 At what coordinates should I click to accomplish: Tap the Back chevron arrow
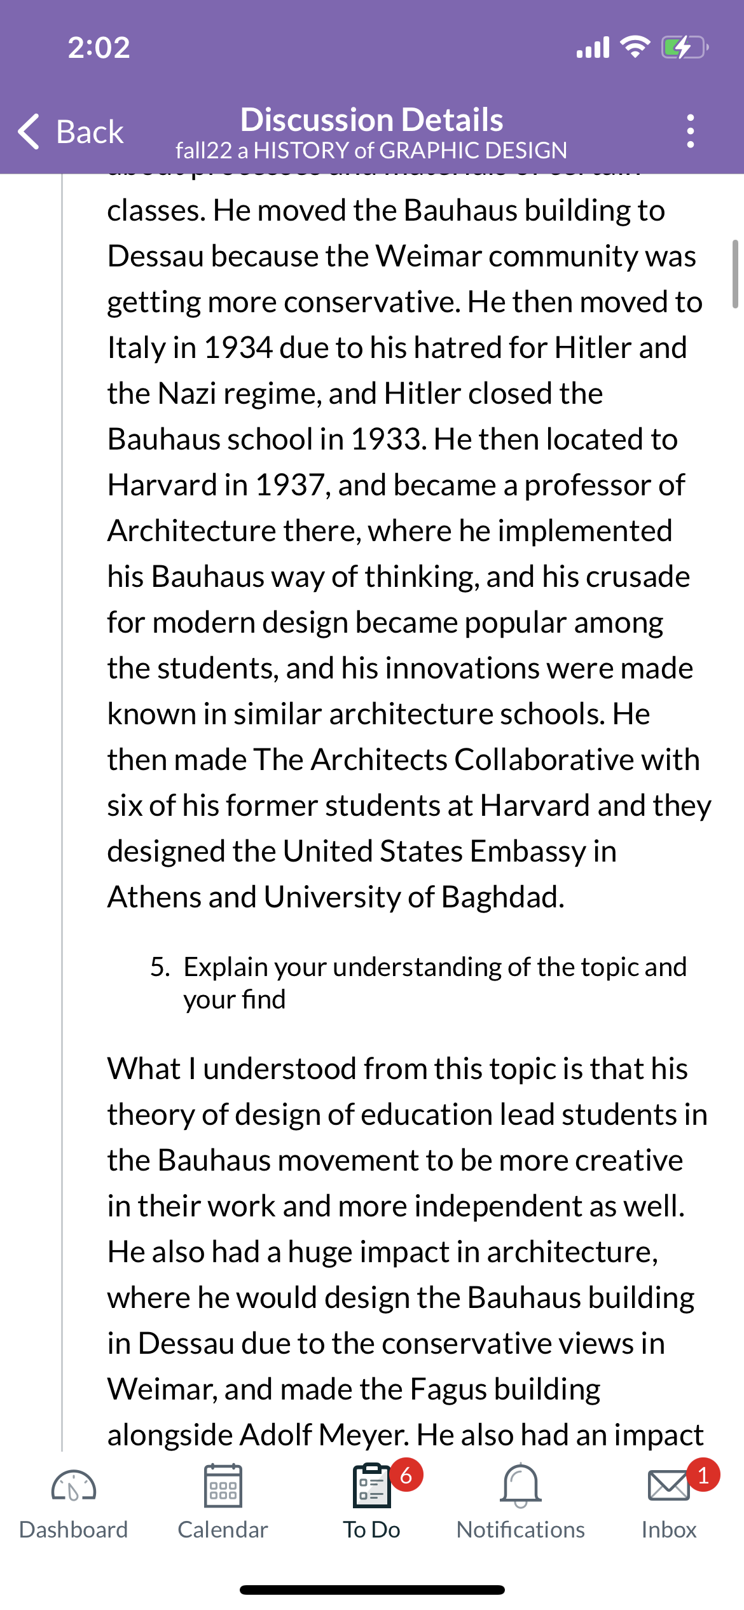(29, 132)
